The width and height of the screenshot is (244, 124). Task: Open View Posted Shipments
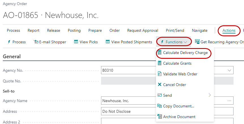(129, 42)
